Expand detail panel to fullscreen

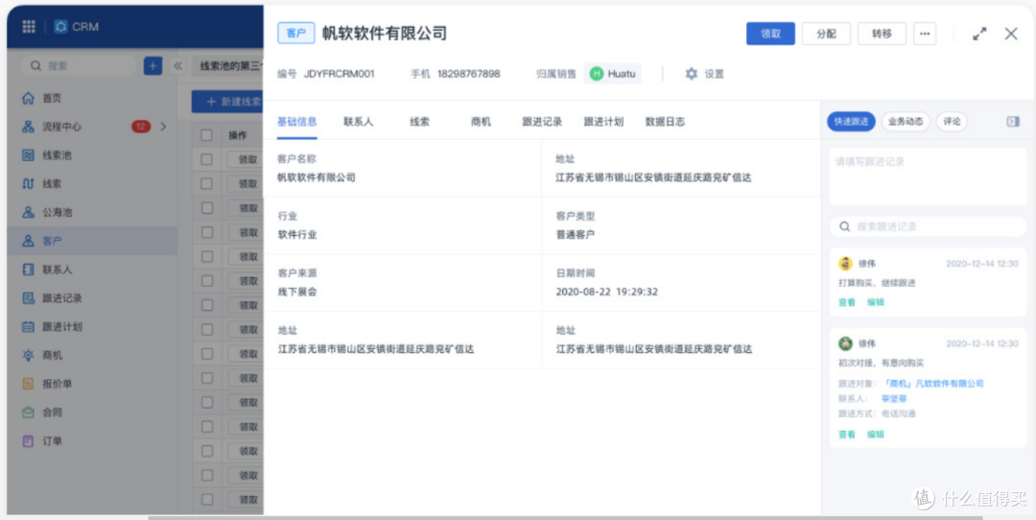[979, 34]
